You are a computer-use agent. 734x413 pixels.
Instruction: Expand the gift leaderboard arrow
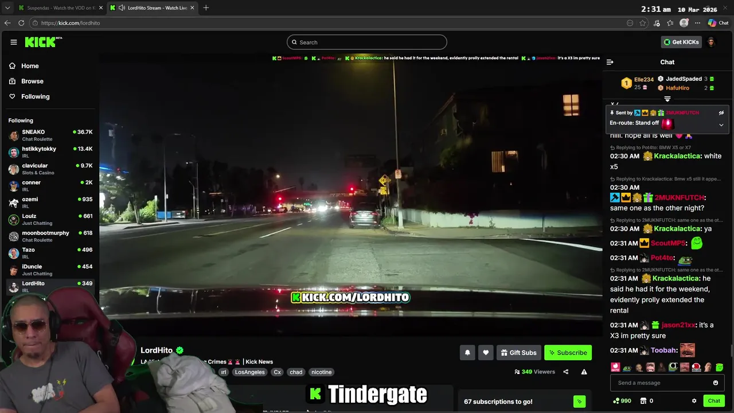coord(667,99)
